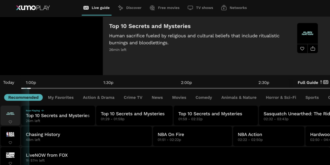Filter the guide by News

157,98
